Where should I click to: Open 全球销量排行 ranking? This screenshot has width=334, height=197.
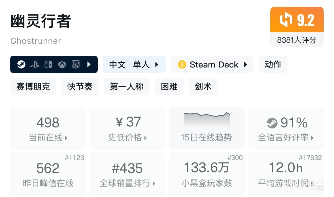[x=127, y=183]
